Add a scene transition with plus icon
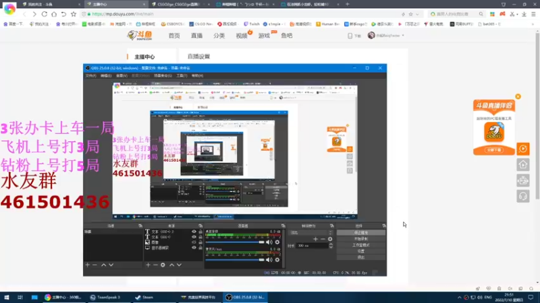540x303 pixels. [x=315, y=239]
